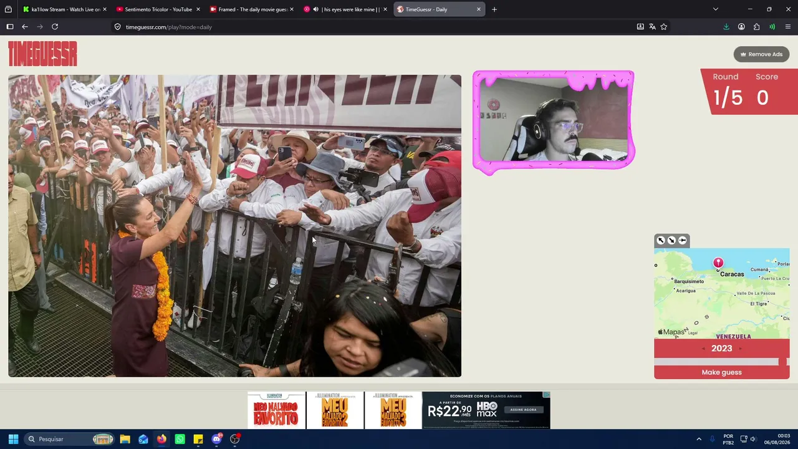Close the 'his eyes were like mine' tab
Screen dimensions: 798x449
click(x=385, y=9)
